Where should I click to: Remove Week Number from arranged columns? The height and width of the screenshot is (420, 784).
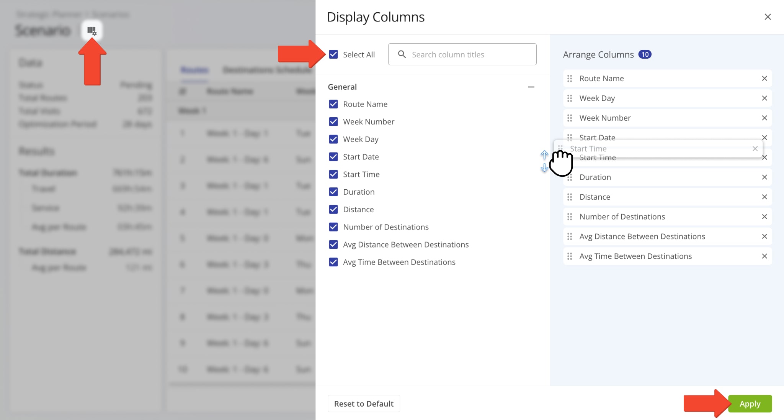click(x=764, y=118)
